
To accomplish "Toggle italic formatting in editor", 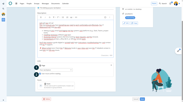I will [x=45, y=17].
